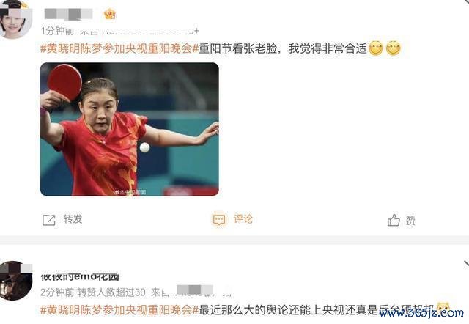Open the hashtag link in the second post

coord(119,310)
